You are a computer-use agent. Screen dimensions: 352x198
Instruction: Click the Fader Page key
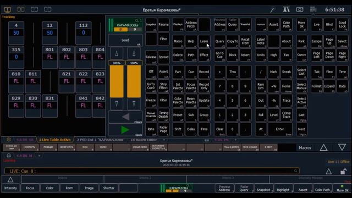click(x=163, y=129)
